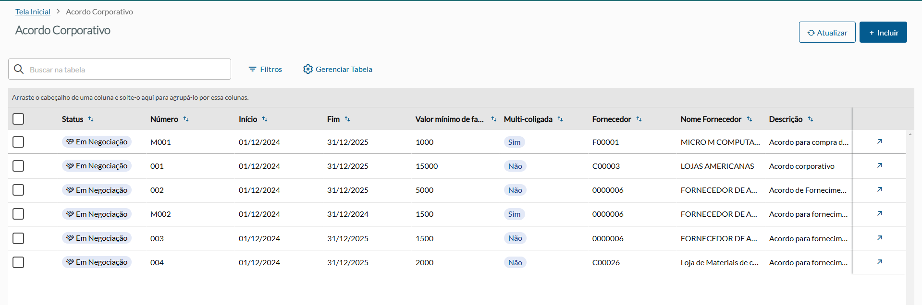Sort by the Número column sort icon

pyautogui.click(x=186, y=119)
